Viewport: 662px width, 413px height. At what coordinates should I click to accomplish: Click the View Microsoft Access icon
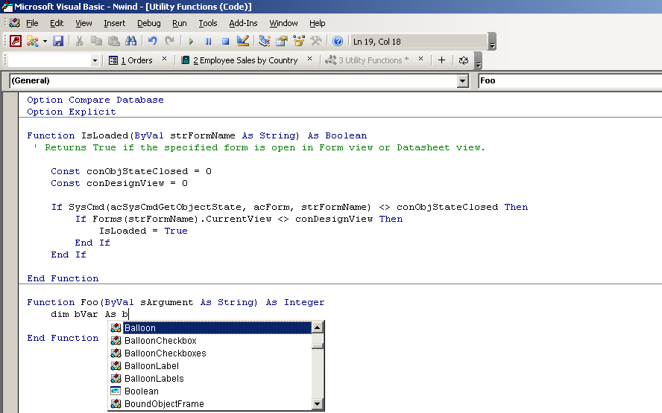16,41
